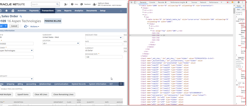
Task: Switch to the Relationships subtab
Action: pyautogui.click(x=45, y=84)
